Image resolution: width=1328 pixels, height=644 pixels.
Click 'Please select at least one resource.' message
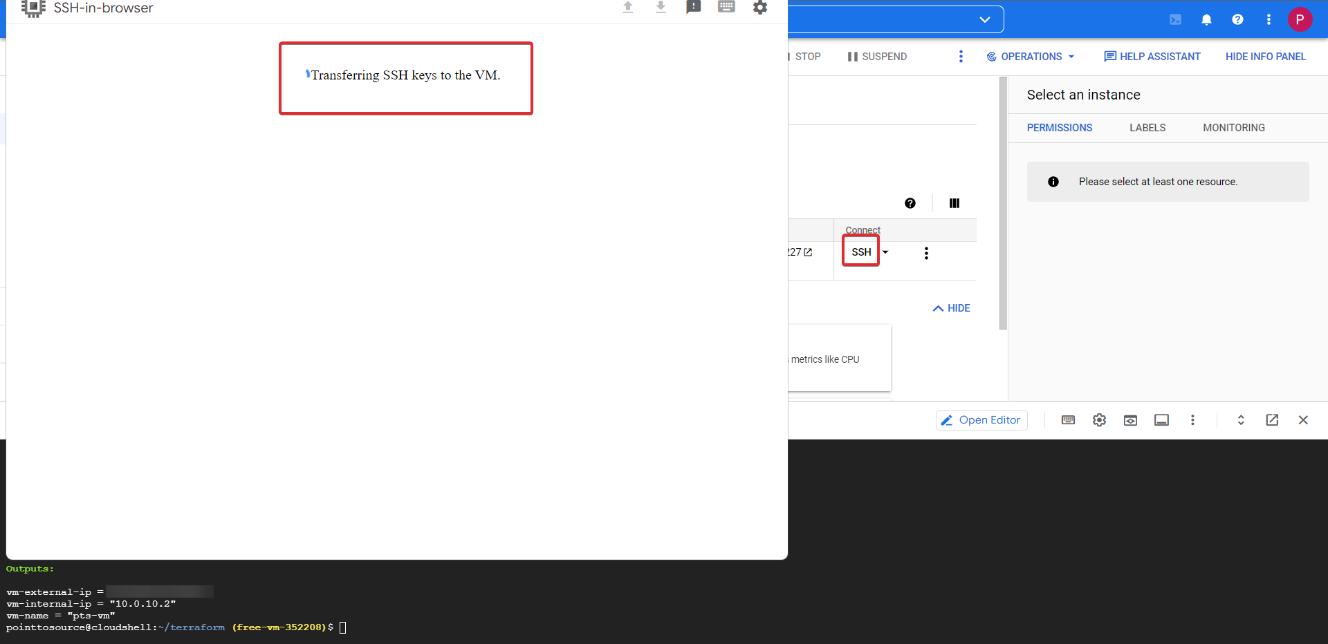(x=1158, y=182)
